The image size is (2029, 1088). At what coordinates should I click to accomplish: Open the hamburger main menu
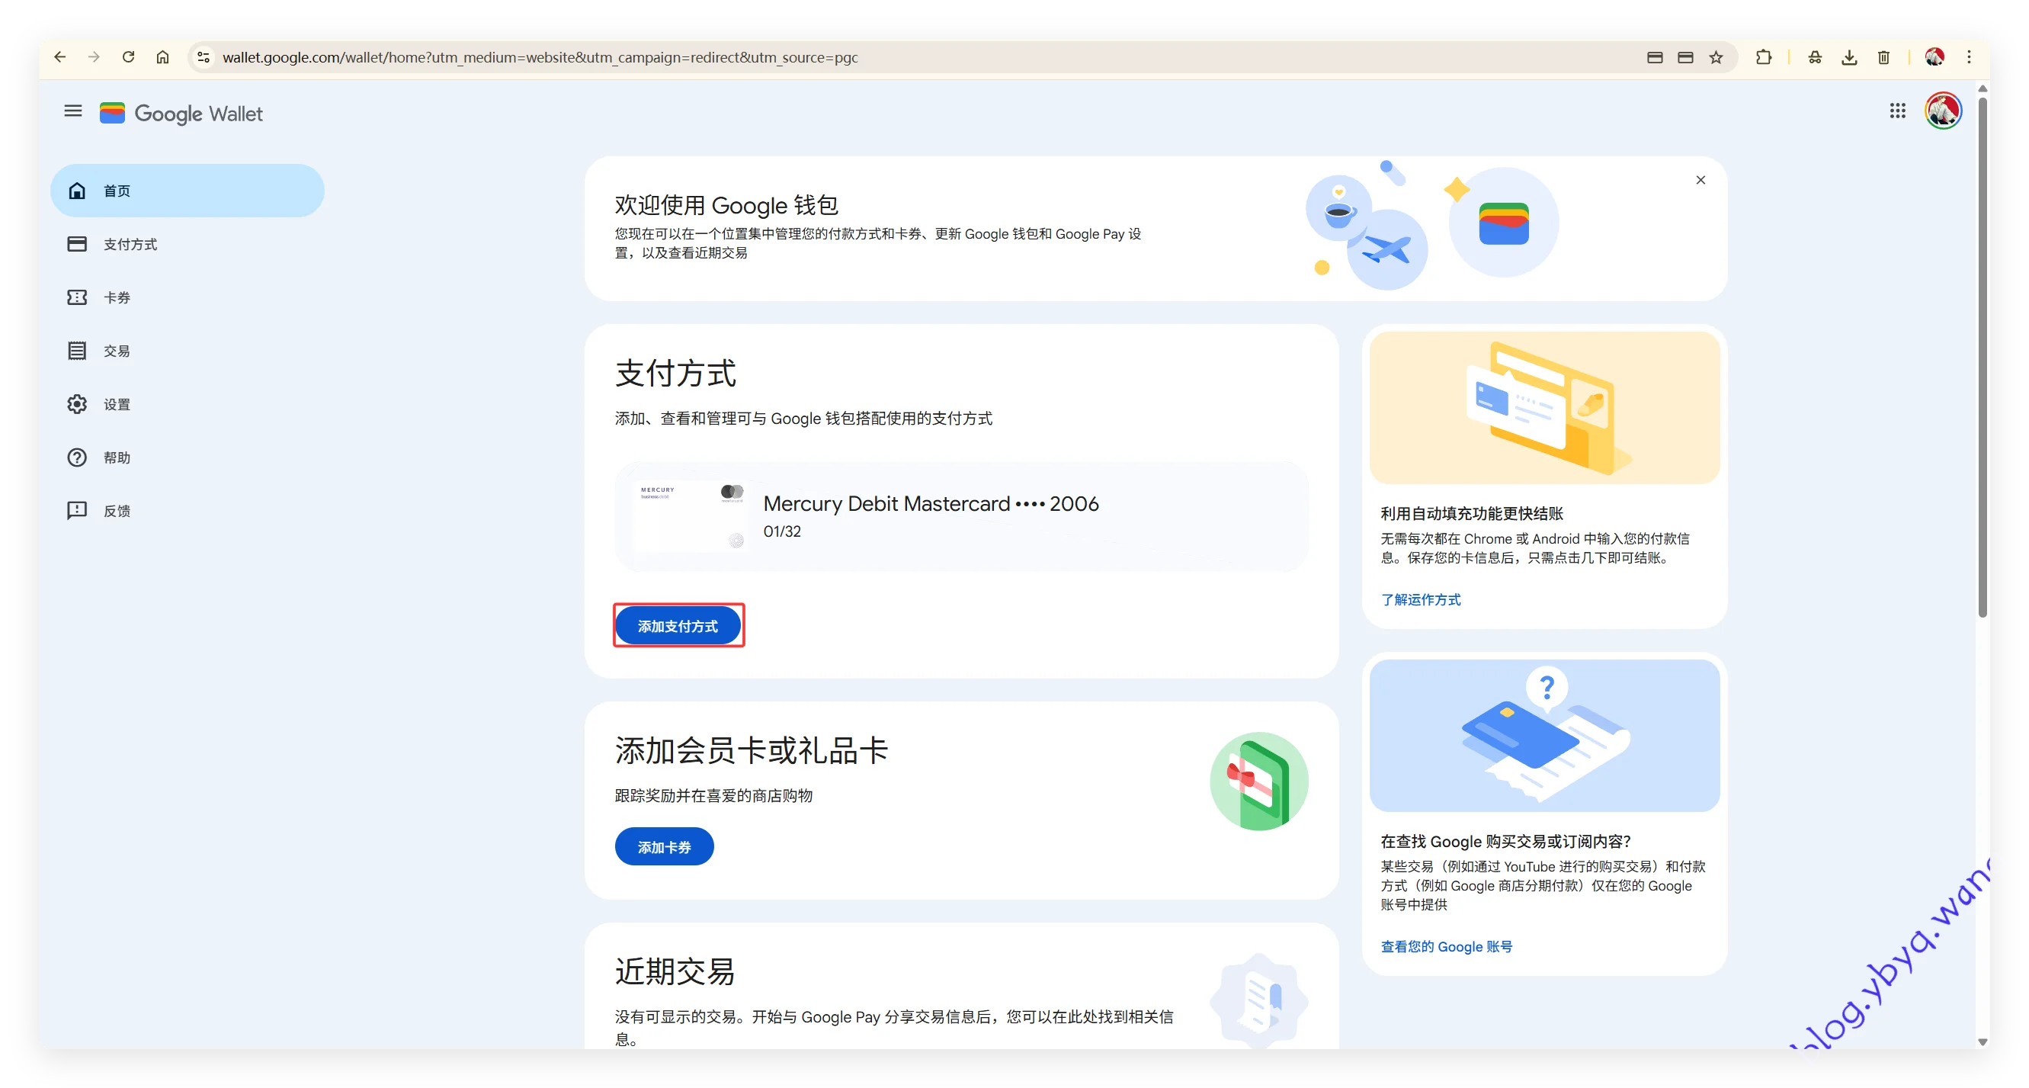coord(73,111)
